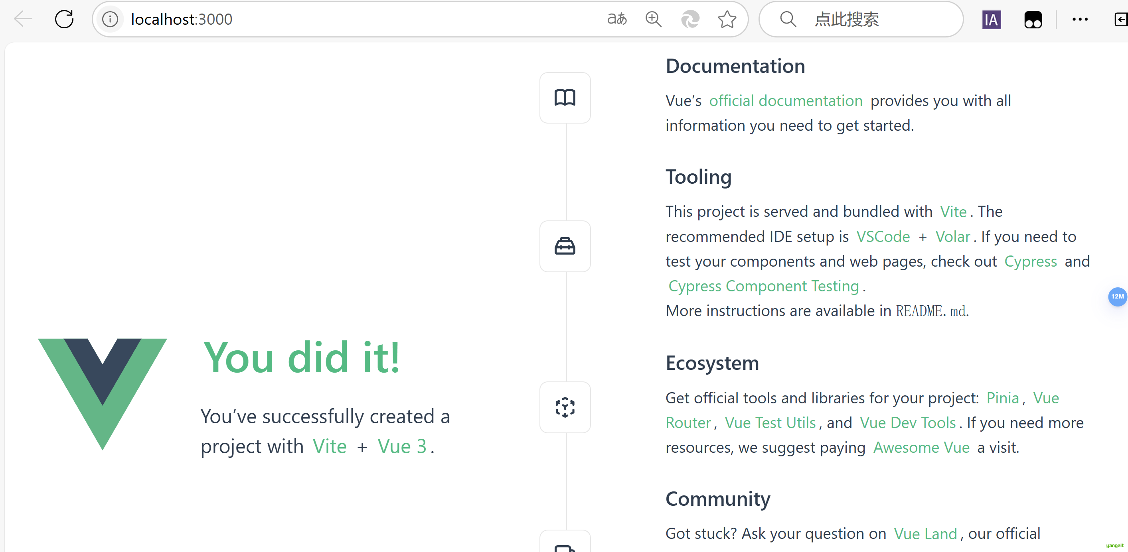The height and width of the screenshot is (552, 1128).
Task: Open the Vite link in Tooling
Action: click(953, 212)
